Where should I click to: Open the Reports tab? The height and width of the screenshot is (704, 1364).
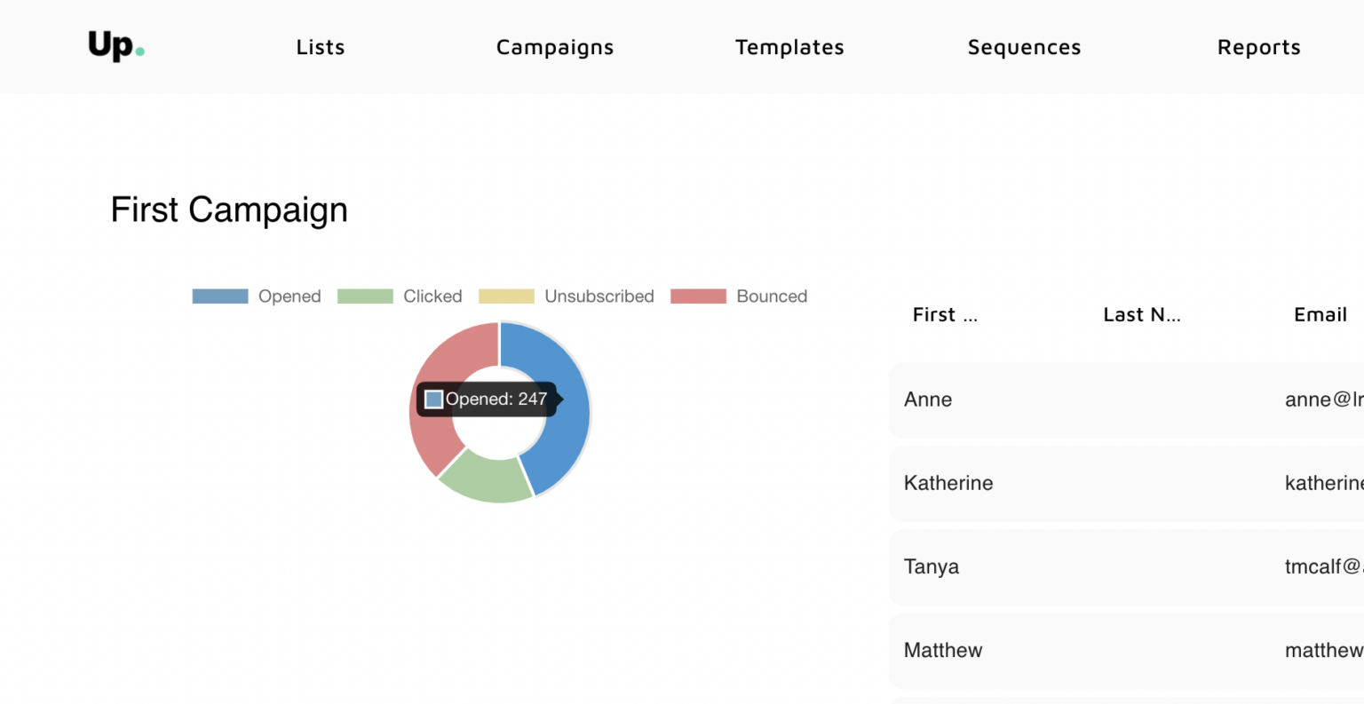point(1258,47)
